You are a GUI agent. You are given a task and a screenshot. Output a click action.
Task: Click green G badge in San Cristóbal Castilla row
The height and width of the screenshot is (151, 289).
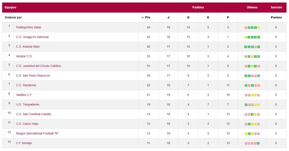coord(252,114)
